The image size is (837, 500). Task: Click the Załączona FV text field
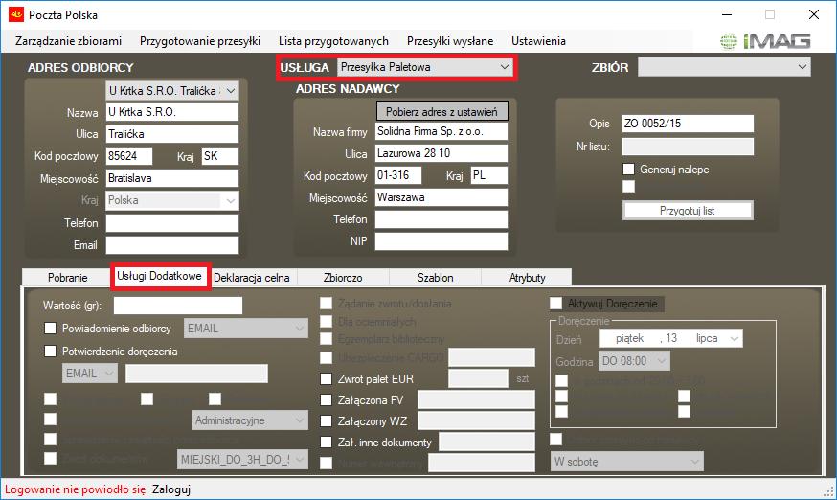click(476, 399)
